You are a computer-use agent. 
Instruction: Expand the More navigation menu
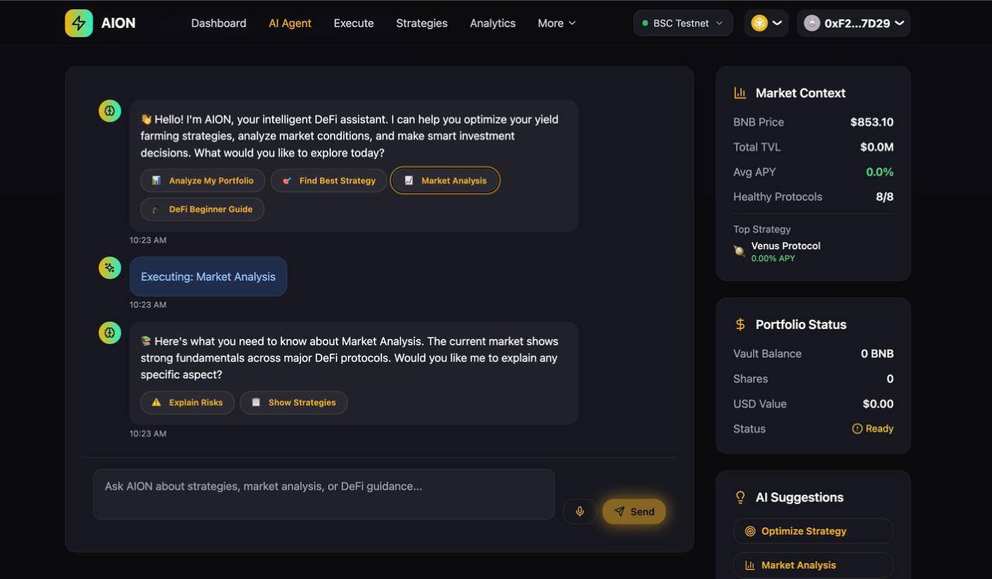pyautogui.click(x=556, y=23)
